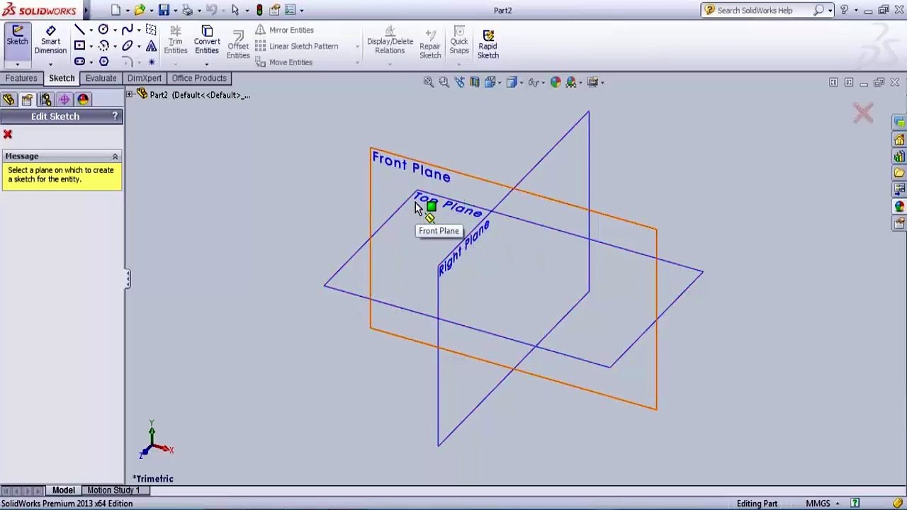Click Edit Appearance color ball icon
This screenshot has height=510, width=907.
pyautogui.click(x=556, y=82)
